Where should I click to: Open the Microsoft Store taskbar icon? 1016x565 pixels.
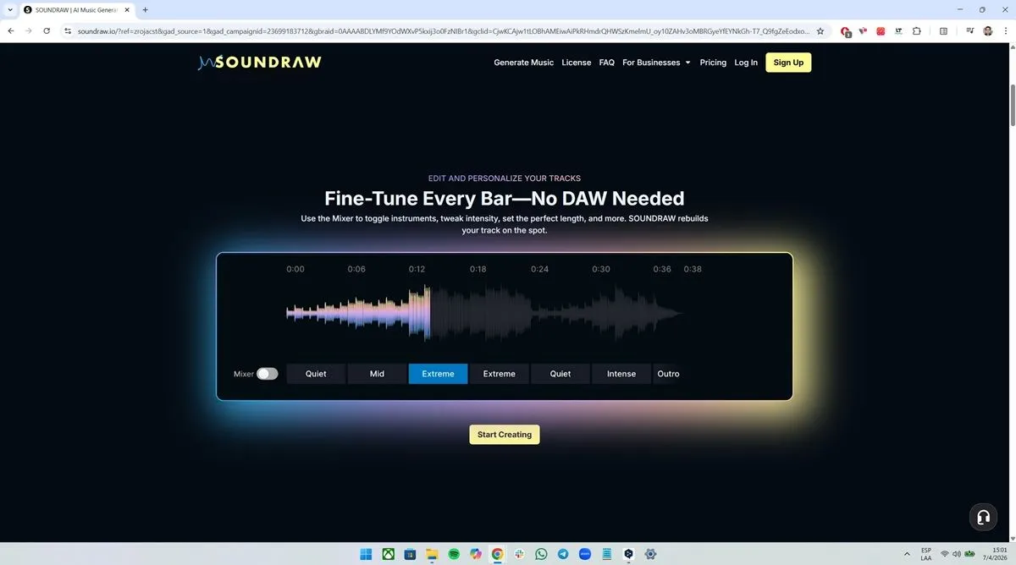point(410,554)
